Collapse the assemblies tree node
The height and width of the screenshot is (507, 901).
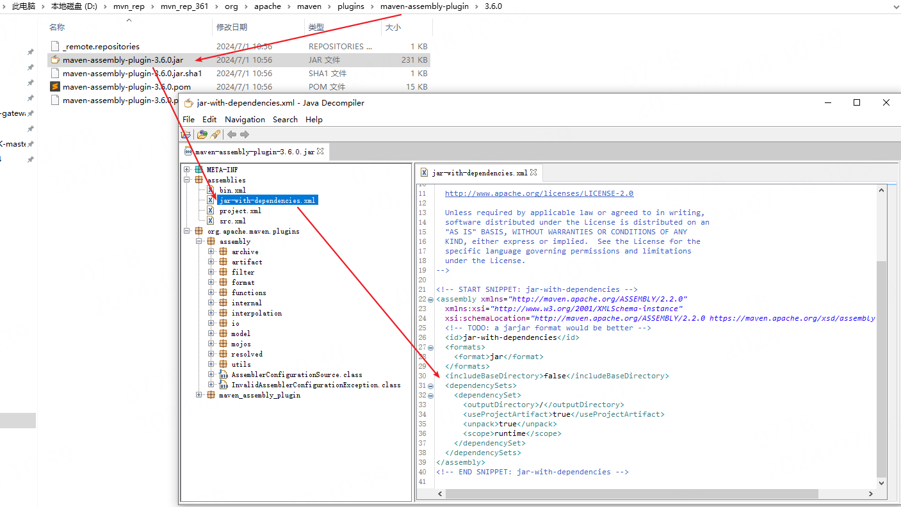point(187,180)
